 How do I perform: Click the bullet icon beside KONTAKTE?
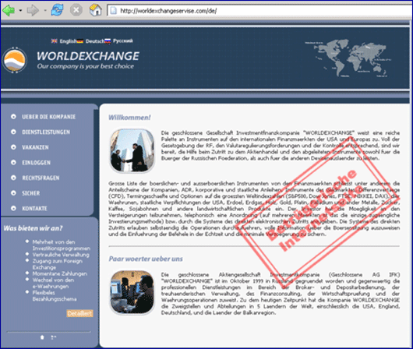13,208
